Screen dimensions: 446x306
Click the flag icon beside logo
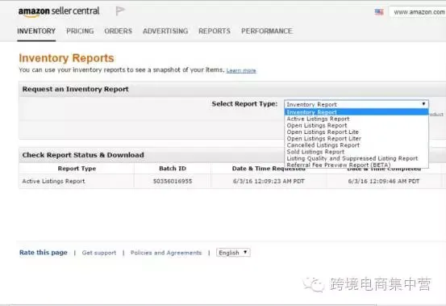120,11
